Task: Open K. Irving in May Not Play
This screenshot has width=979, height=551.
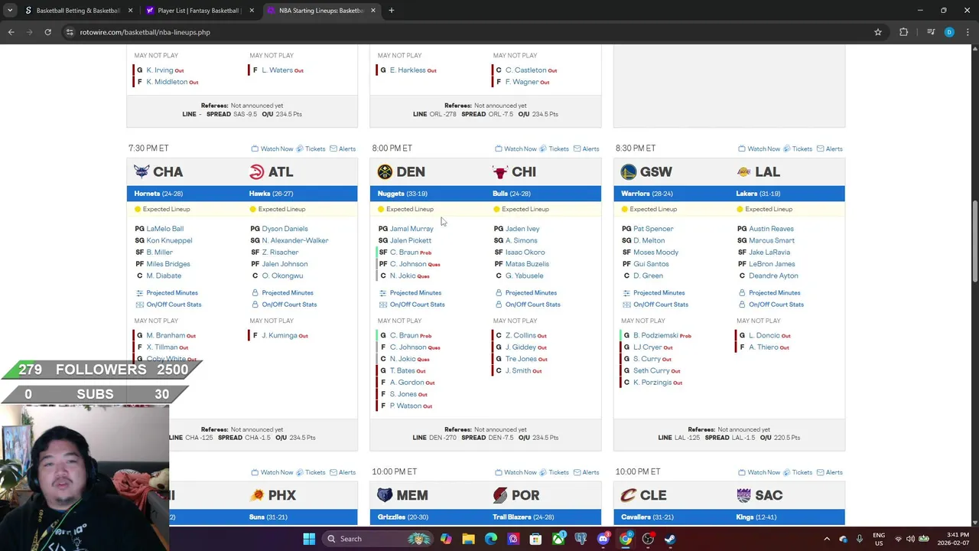Action: point(160,70)
